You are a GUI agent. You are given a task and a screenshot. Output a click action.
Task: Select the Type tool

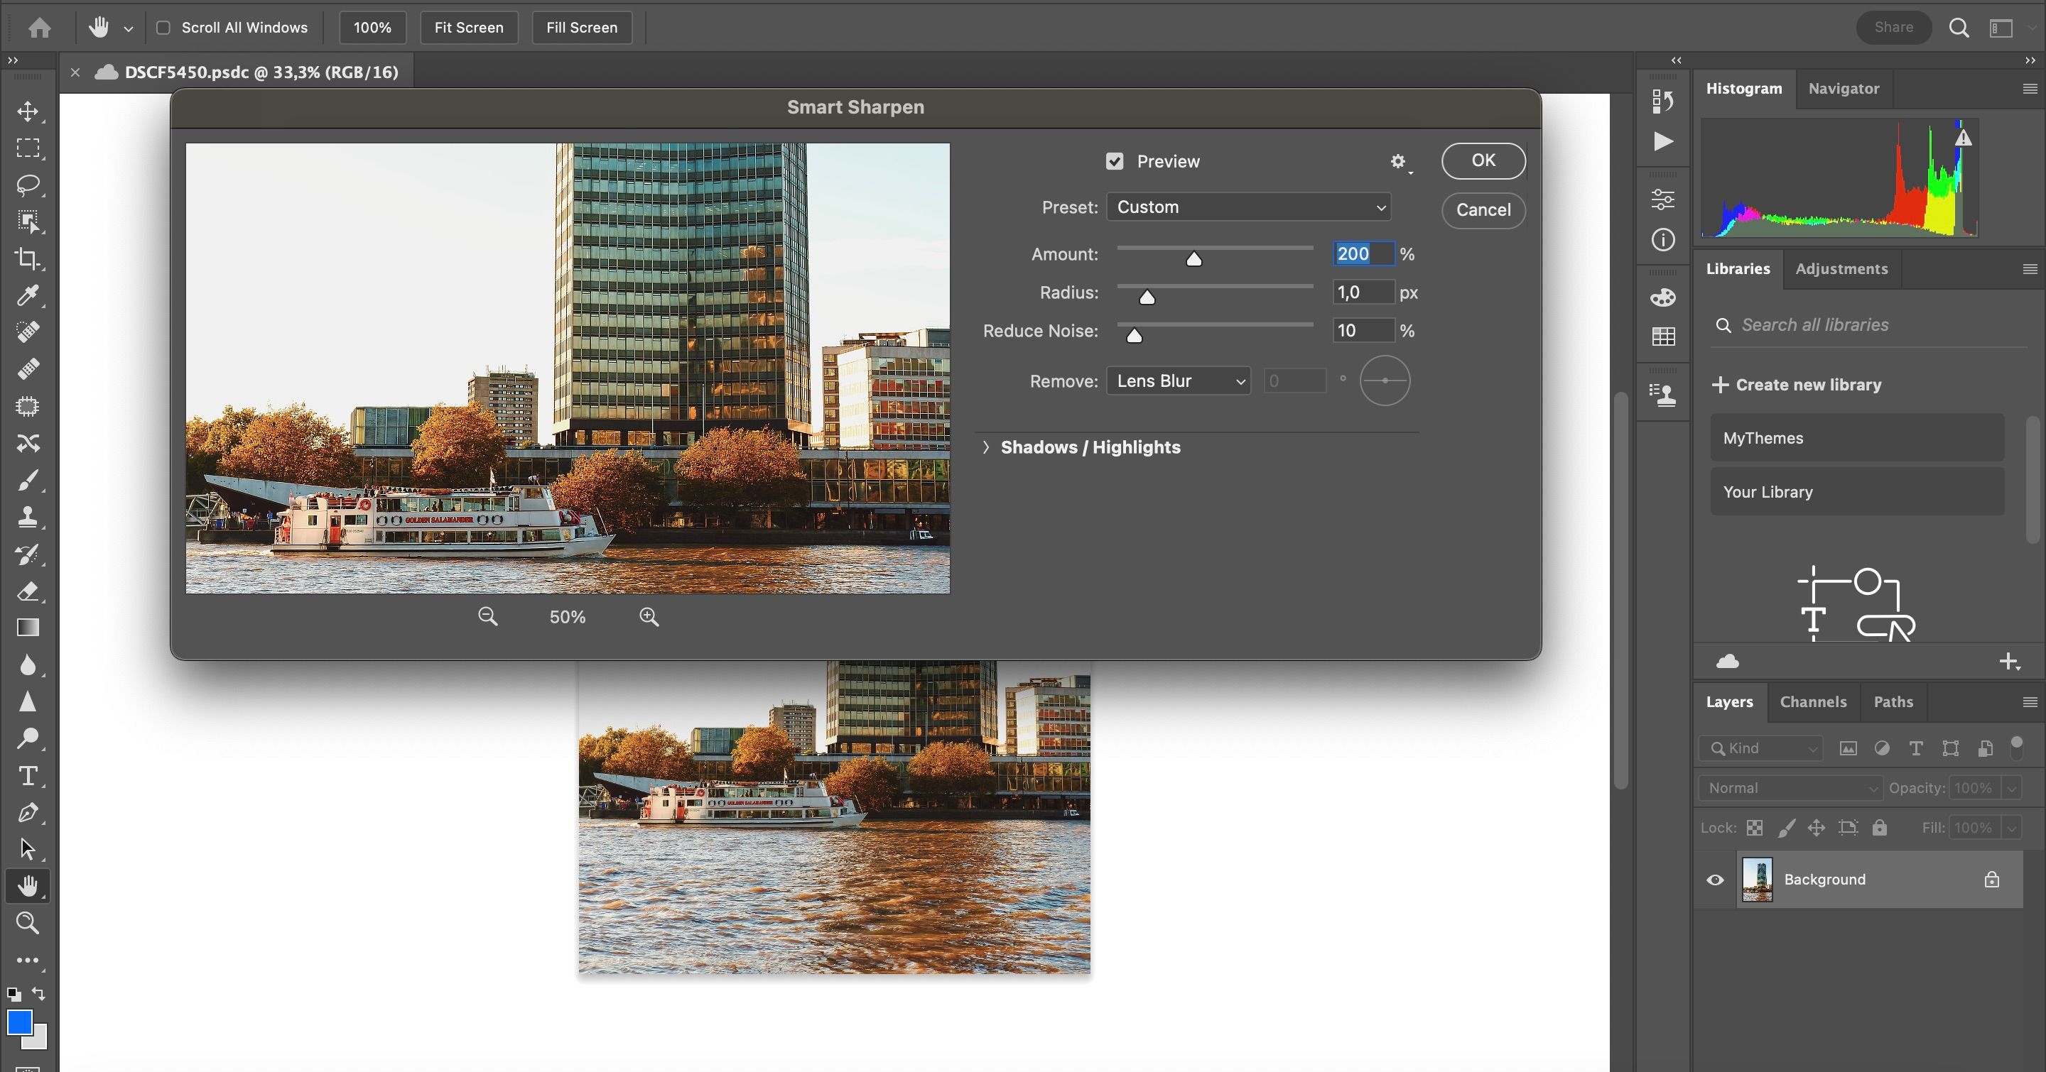coord(28,775)
